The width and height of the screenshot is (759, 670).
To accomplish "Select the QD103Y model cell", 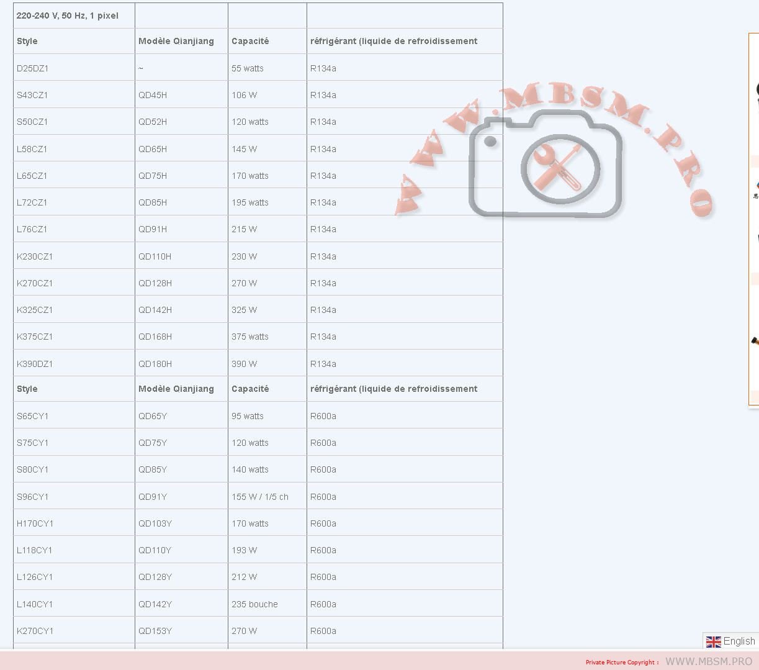I will tap(155, 523).
